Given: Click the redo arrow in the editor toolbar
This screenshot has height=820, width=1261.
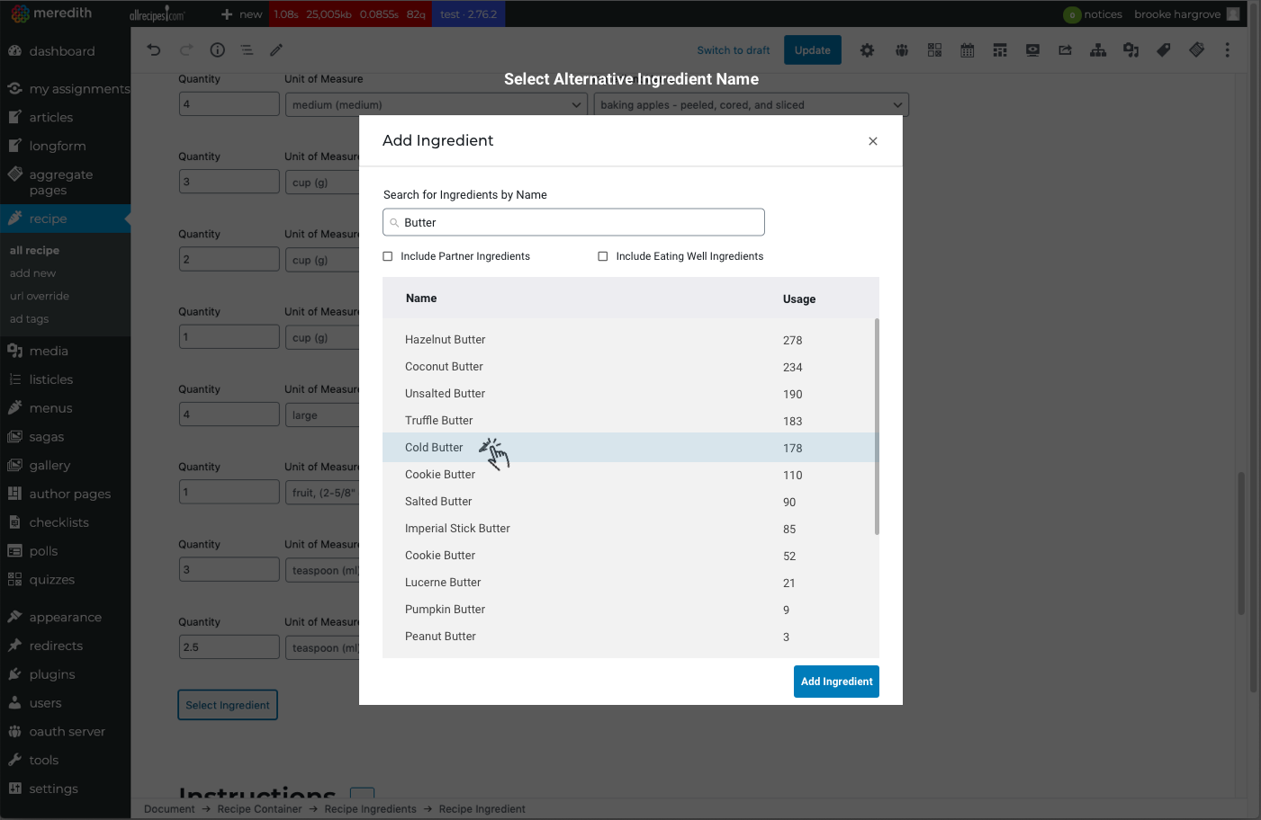Looking at the screenshot, I should [x=186, y=50].
